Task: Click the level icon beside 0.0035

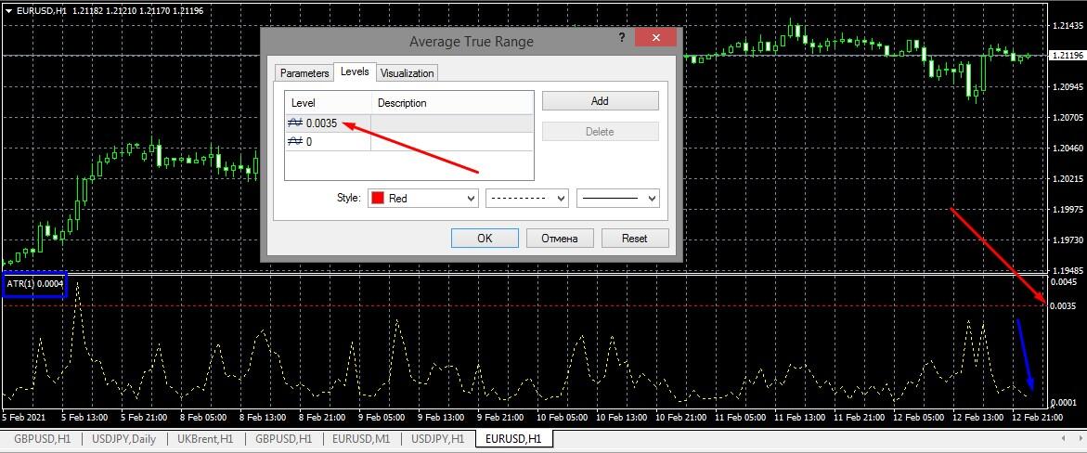Action: click(x=294, y=123)
